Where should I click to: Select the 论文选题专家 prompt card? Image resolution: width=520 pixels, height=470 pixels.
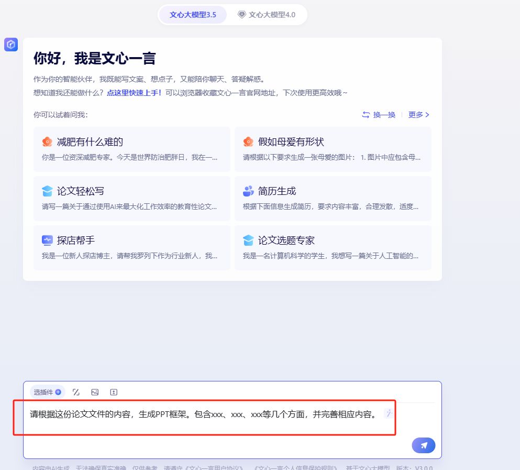point(333,248)
